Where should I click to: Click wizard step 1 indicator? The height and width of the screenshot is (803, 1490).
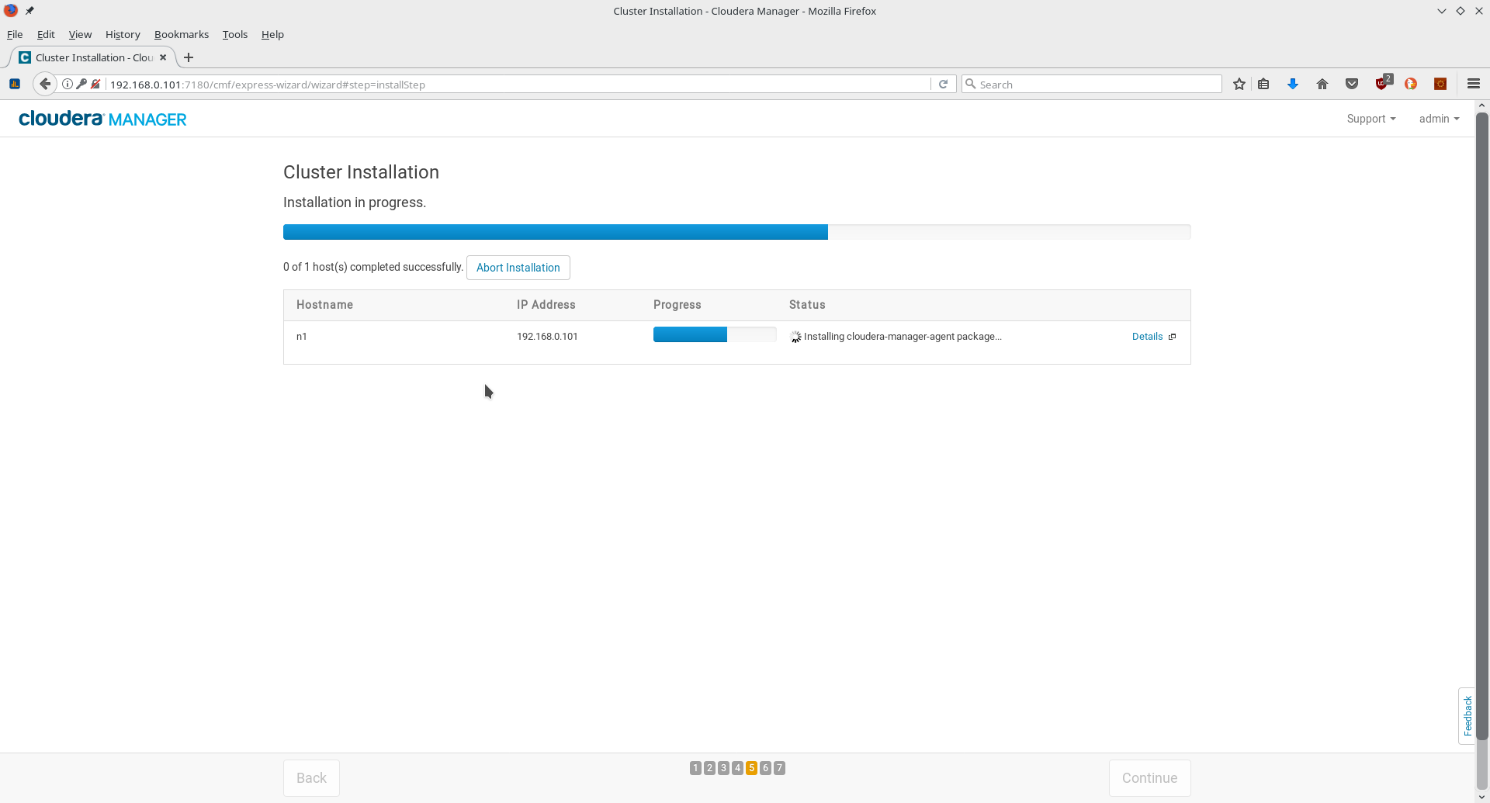[695, 768]
